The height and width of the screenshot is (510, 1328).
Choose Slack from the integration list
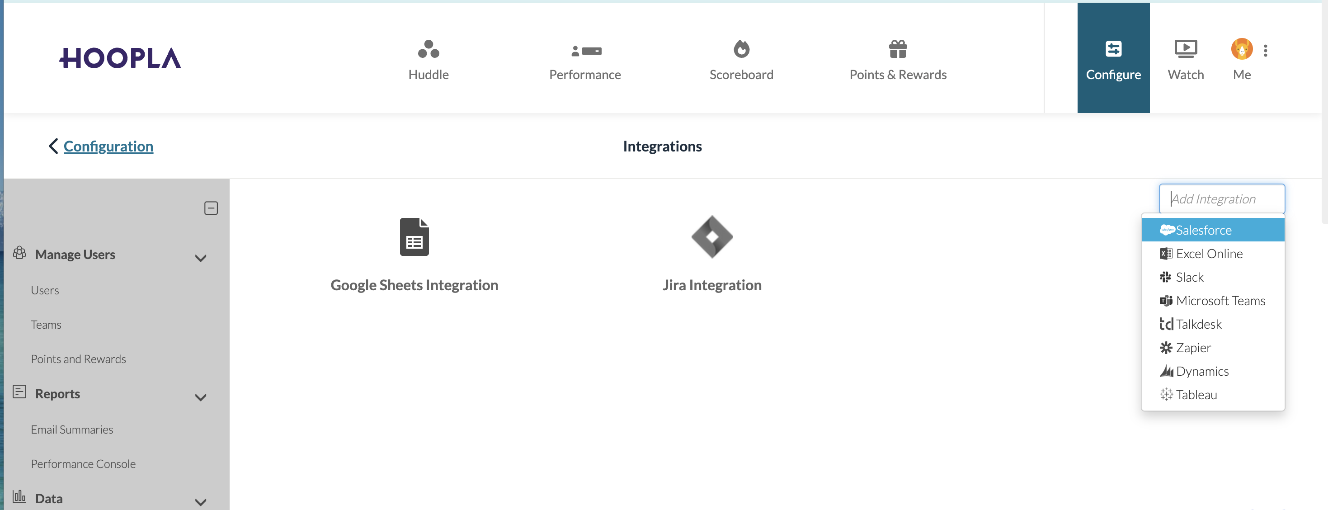click(1213, 278)
